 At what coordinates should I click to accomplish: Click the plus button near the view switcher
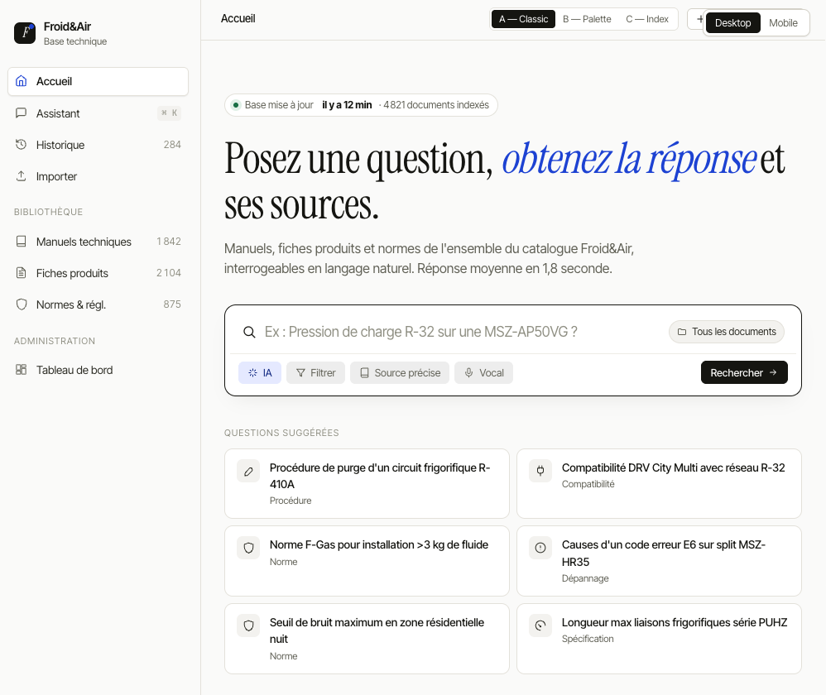[699, 18]
